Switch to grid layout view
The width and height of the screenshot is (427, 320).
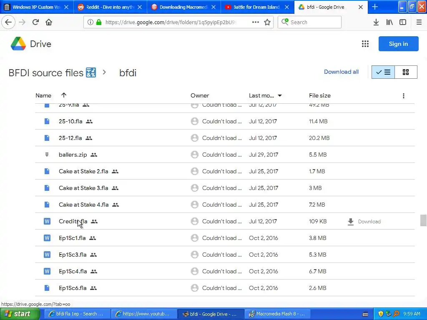(406, 72)
